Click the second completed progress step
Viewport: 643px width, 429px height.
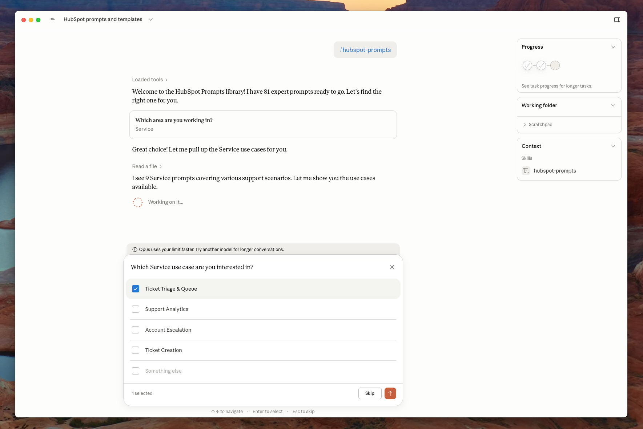click(x=541, y=65)
